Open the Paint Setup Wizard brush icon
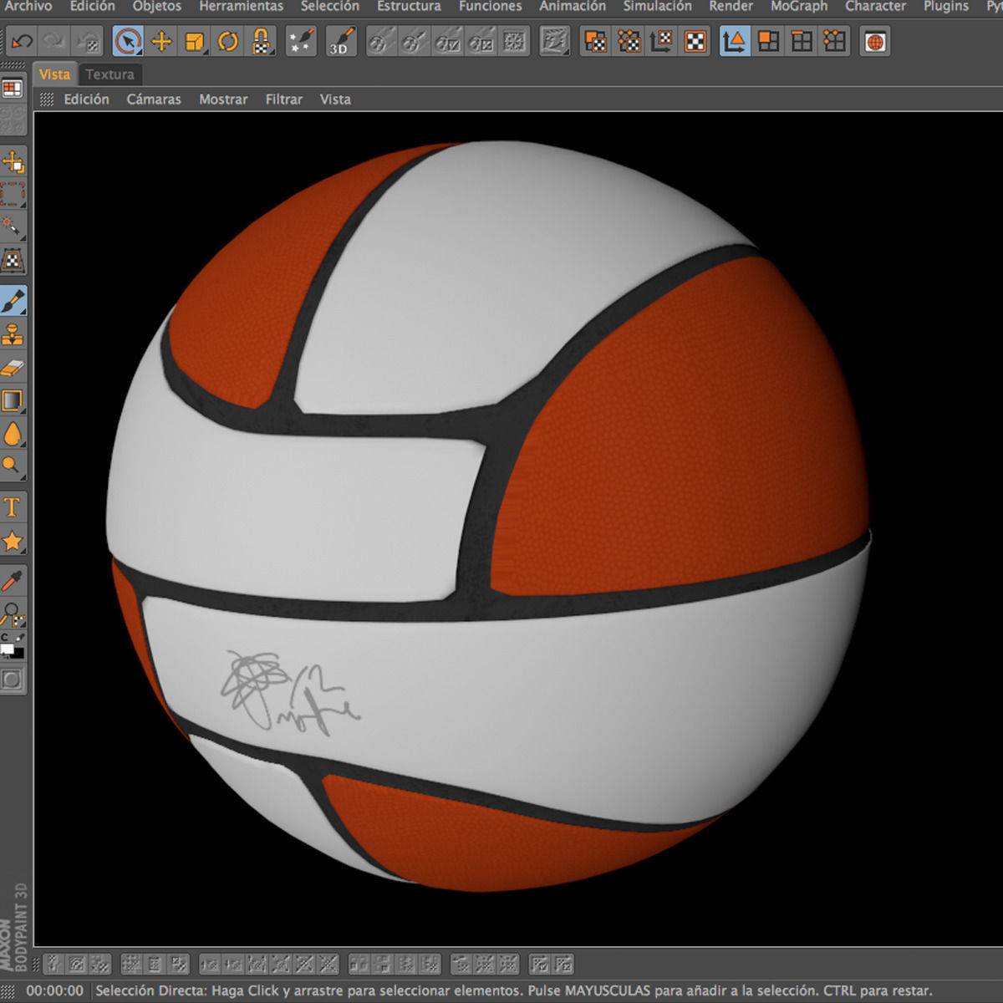 (301, 41)
